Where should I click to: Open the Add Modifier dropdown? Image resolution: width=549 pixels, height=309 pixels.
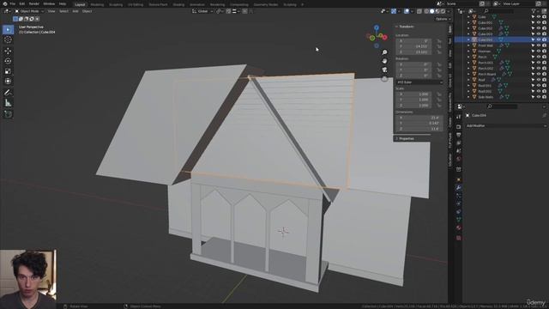pos(505,126)
